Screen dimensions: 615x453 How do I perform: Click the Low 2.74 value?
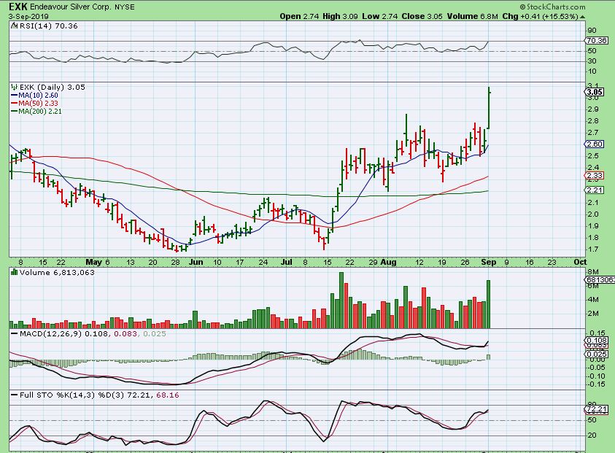[379, 17]
